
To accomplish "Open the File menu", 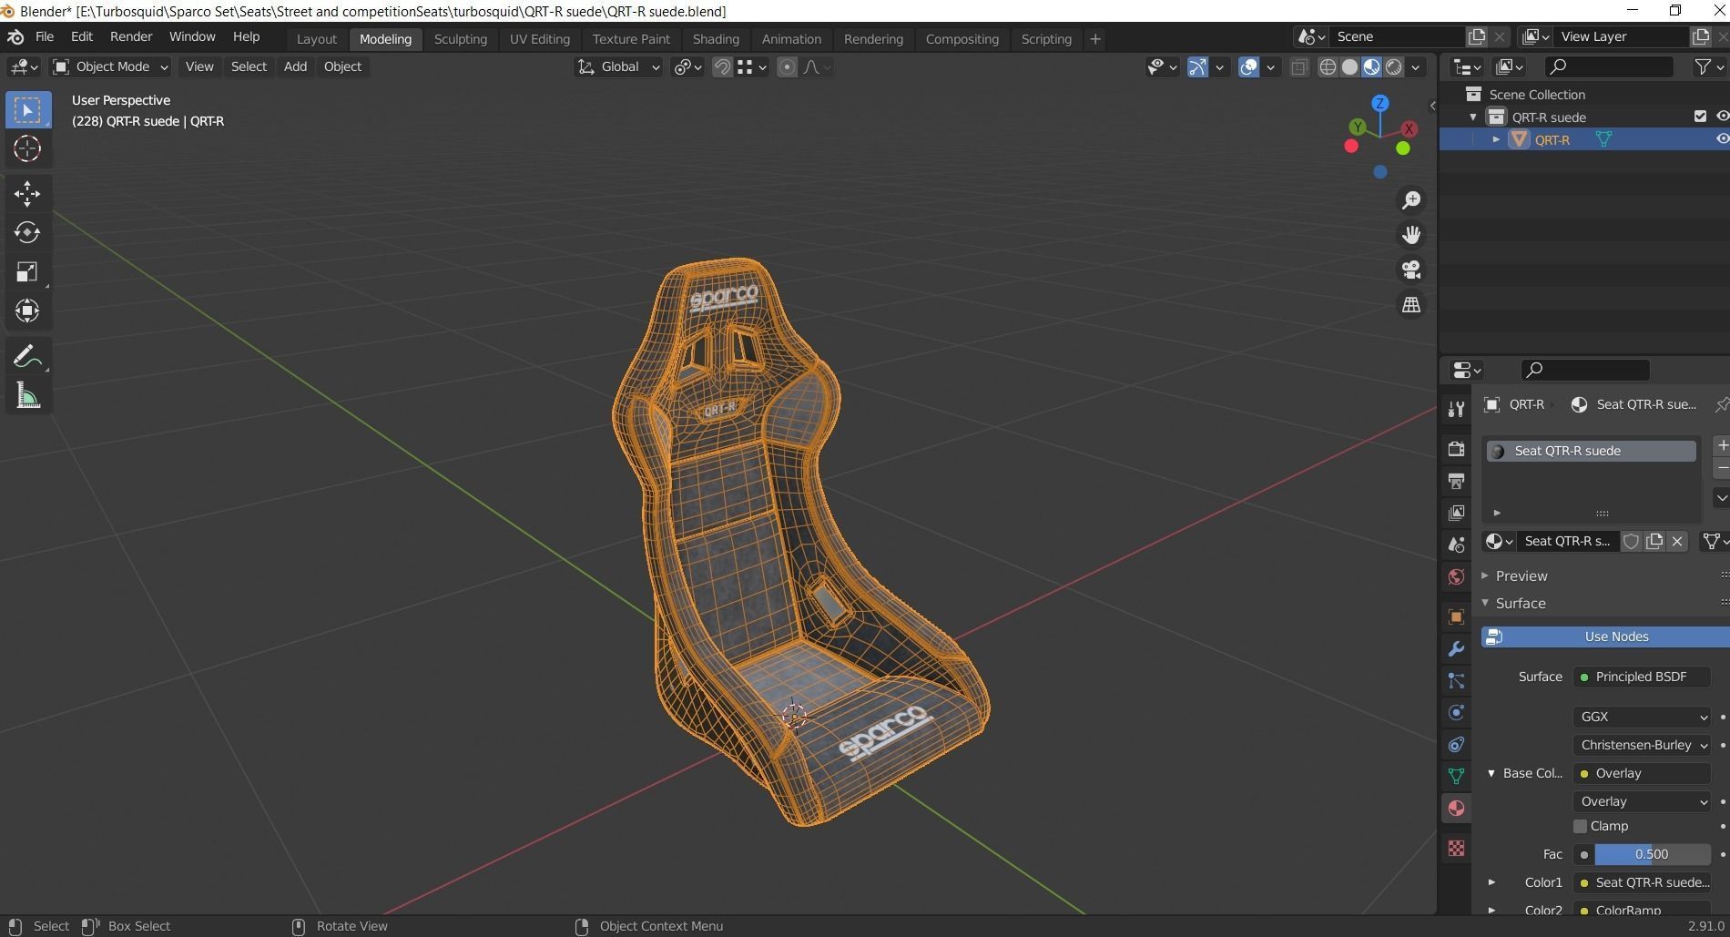I will [x=45, y=36].
